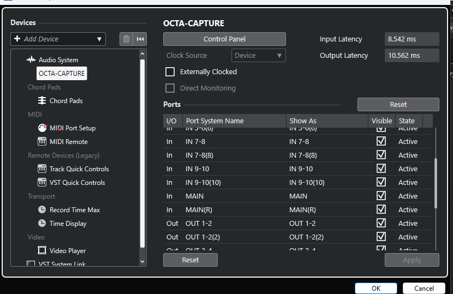
Task: Uncheck Visible for IN 9-10(10) port
Action: pyautogui.click(x=381, y=182)
